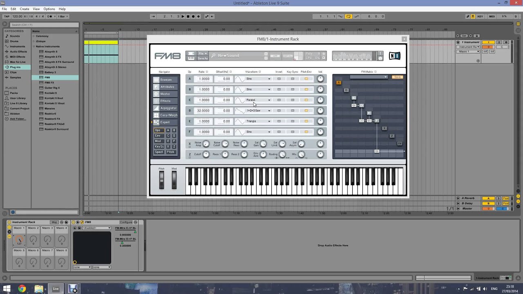Viewport: 523px width, 294px height.
Task: Select the Audio Effects category
Action: pos(18,51)
